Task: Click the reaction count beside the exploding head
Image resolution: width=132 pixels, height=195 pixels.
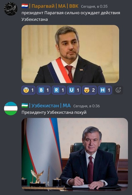Action: tap(93, 90)
